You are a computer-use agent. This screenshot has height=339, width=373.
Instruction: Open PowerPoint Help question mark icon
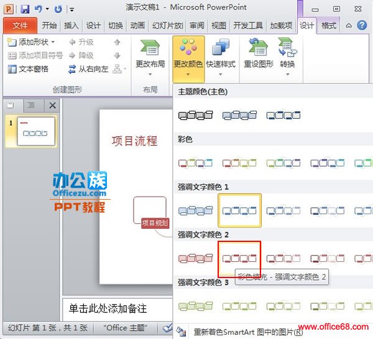[x=362, y=25]
